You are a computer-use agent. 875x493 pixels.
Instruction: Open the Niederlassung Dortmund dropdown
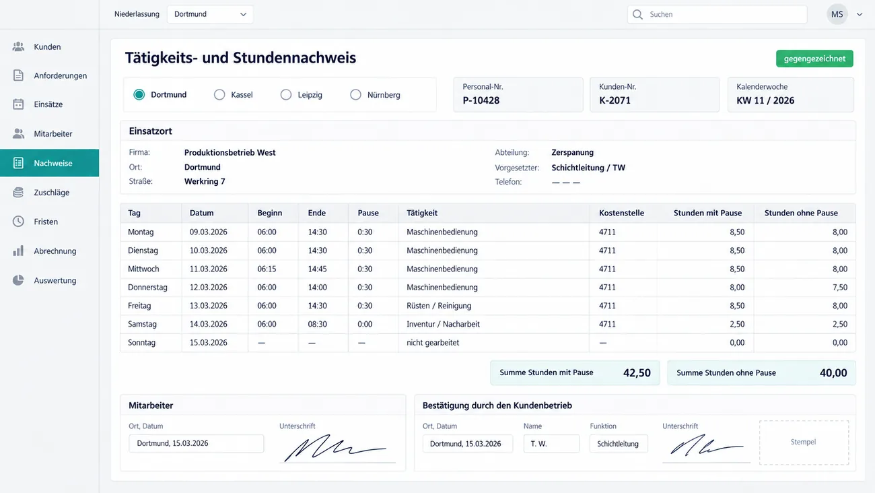click(x=210, y=14)
